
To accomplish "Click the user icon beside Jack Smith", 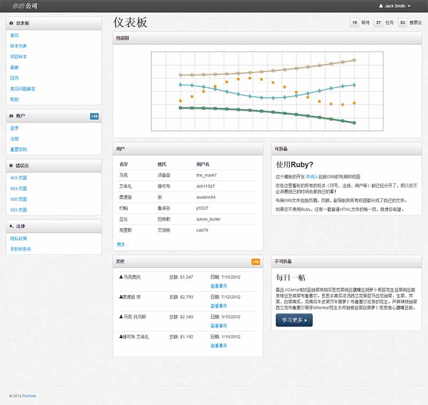I will pyautogui.click(x=380, y=6).
